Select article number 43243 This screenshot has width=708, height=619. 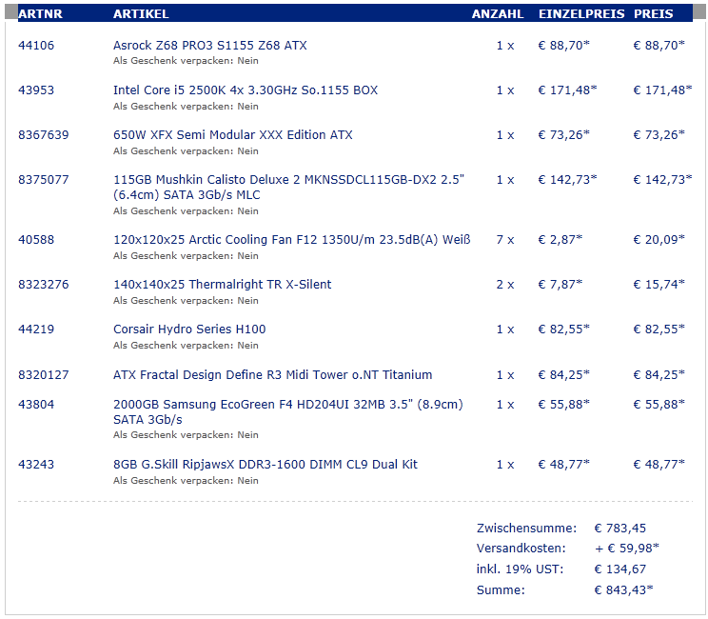tap(36, 464)
